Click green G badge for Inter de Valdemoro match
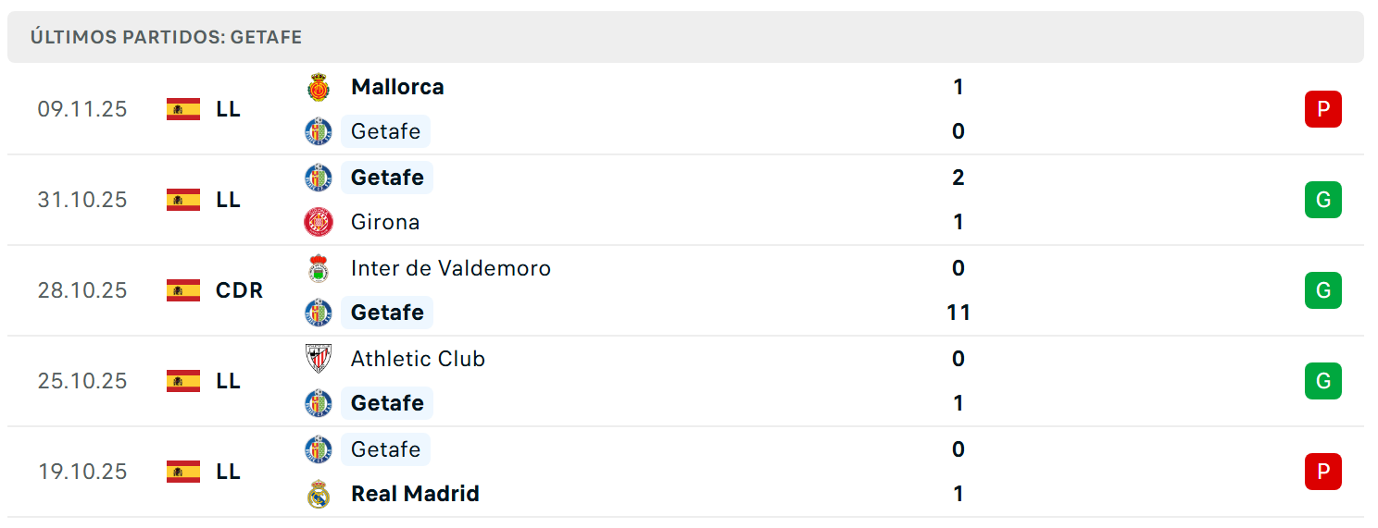 click(1322, 290)
